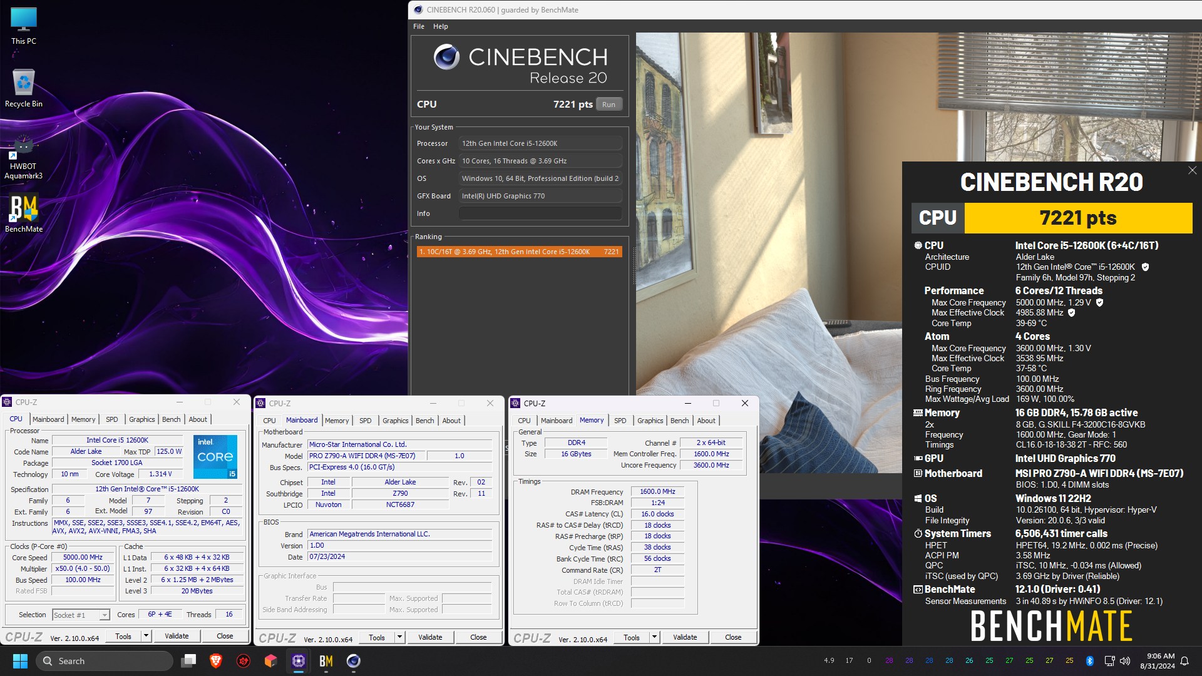Open the network tray icon
This screenshot has width=1202, height=676.
(x=1109, y=660)
